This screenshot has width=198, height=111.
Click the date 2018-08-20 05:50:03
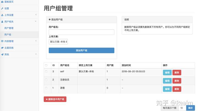click(133, 71)
